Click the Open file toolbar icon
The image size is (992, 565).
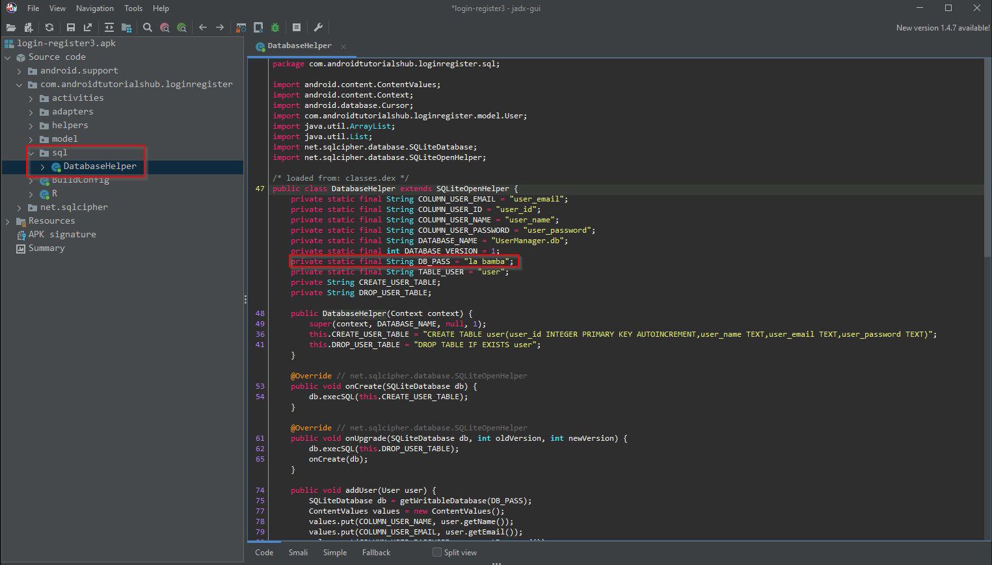tap(11, 27)
